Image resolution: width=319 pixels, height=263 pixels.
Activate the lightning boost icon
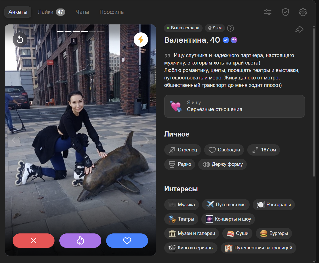(x=141, y=40)
